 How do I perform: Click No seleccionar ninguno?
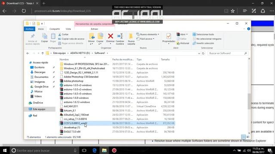207,39
